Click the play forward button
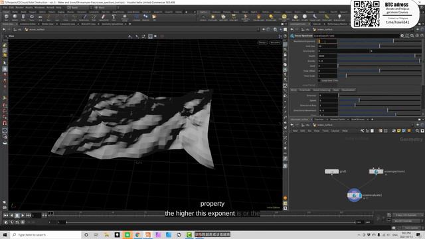The image size is (425, 239). tap(23, 215)
